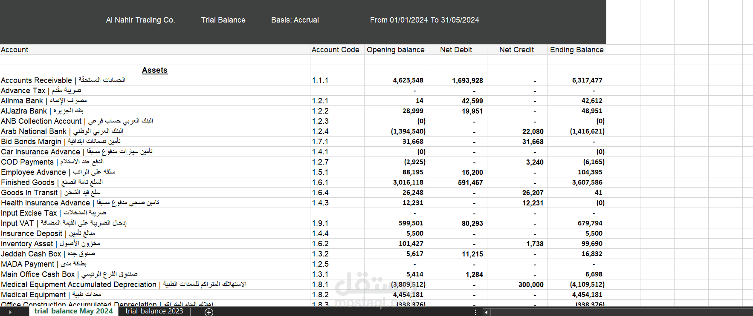Select account code 1.7.1
Image resolution: width=753 pixels, height=316 pixels.
point(337,142)
